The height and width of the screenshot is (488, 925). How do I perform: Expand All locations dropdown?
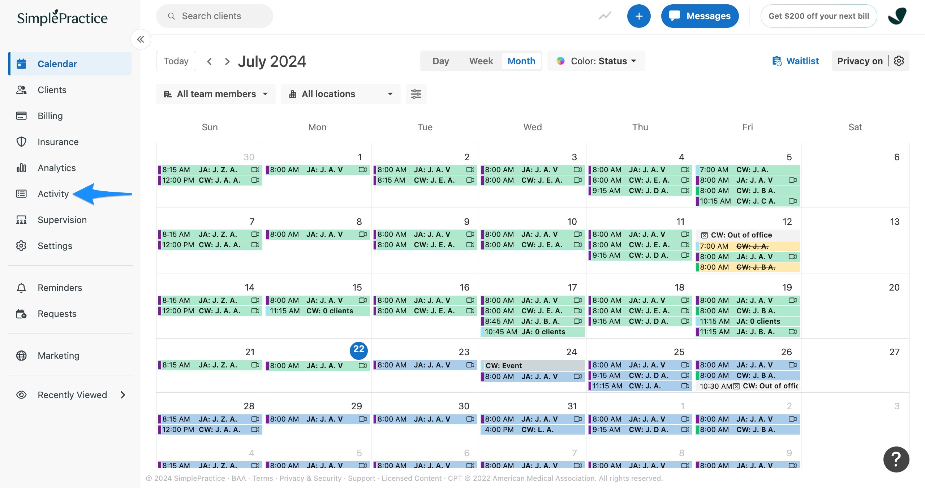coord(340,94)
